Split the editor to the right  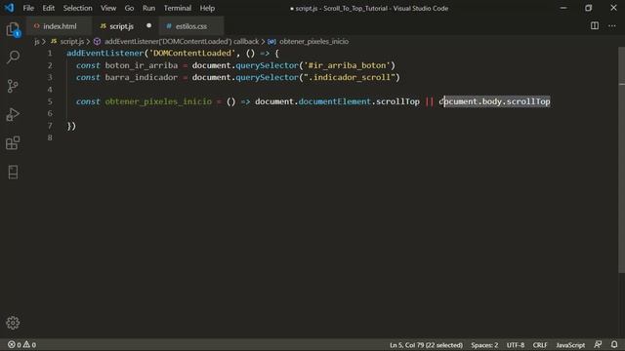(x=595, y=26)
